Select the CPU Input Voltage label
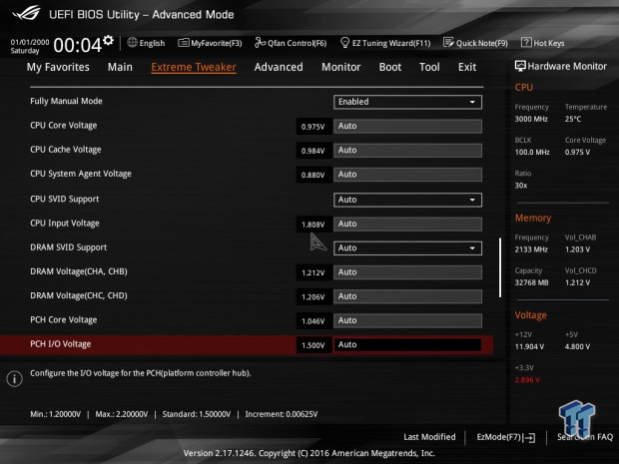The image size is (619, 464). coord(64,223)
